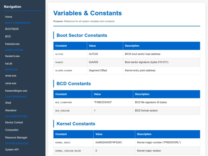Open freeworldlogon.exe in the sidebar
The height and width of the screenshot is (156, 208).
tap(16, 91)
